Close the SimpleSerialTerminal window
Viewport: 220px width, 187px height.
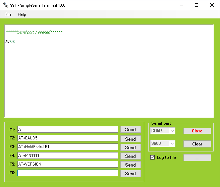tap(212, 5)
